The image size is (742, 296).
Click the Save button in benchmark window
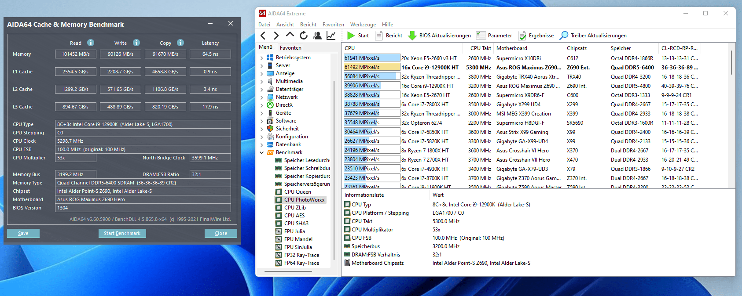click(x=23, y=233)
